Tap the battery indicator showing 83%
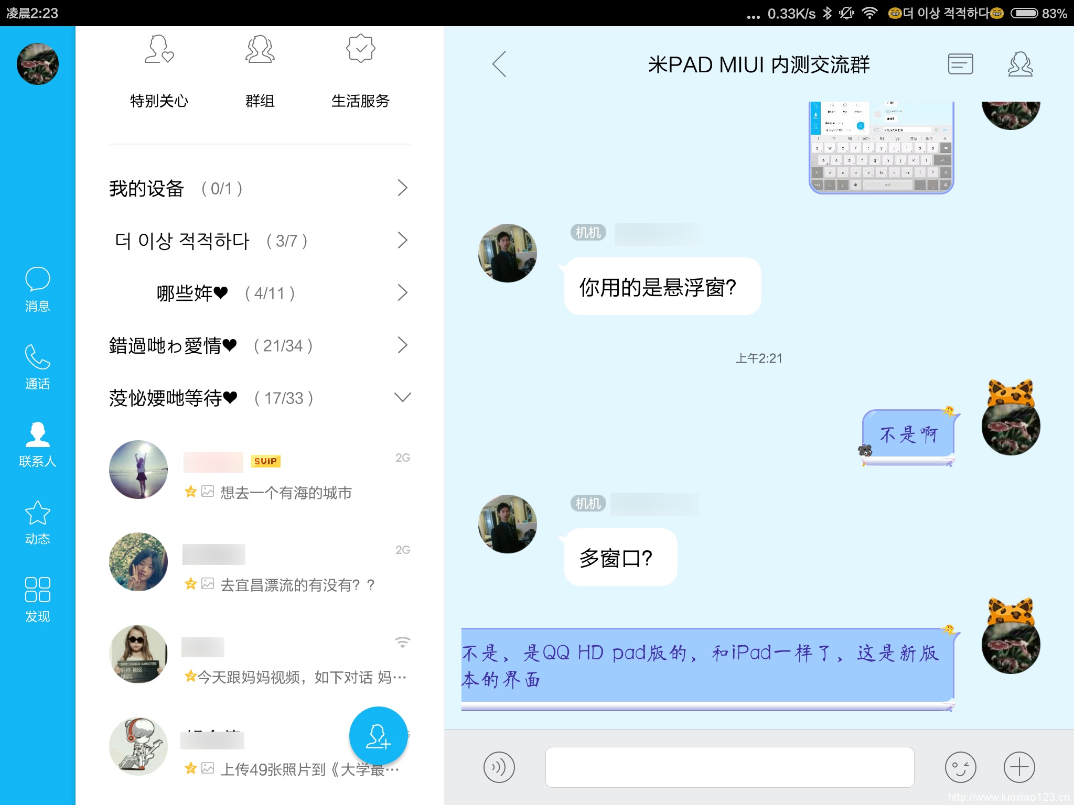The width and height of the screenshot is (1074, 805). 1039,13
